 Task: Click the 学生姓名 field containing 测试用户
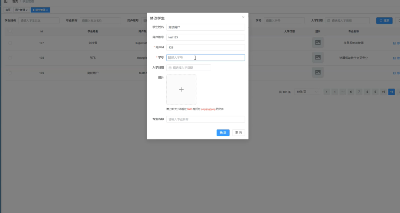(206, 27)
